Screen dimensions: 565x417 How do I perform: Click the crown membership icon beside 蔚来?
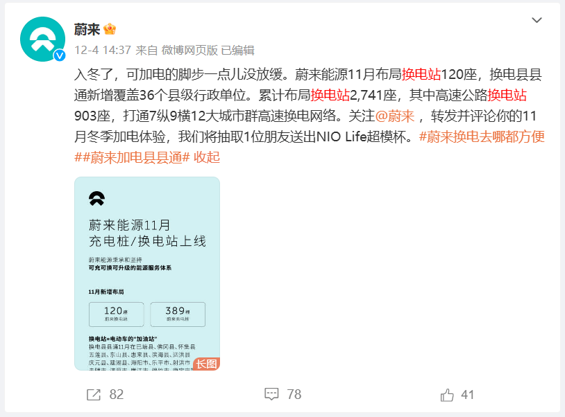[110, 29]
